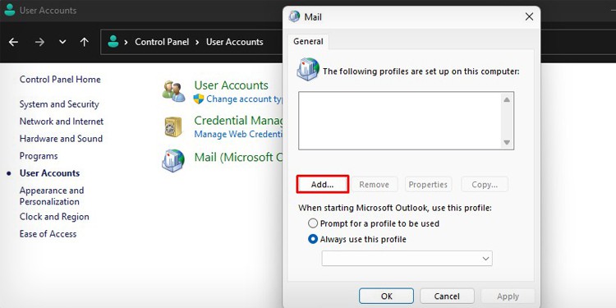
Task: Click 'User Accounts' in the address breadcrumb
Action: tap(235, 42)
